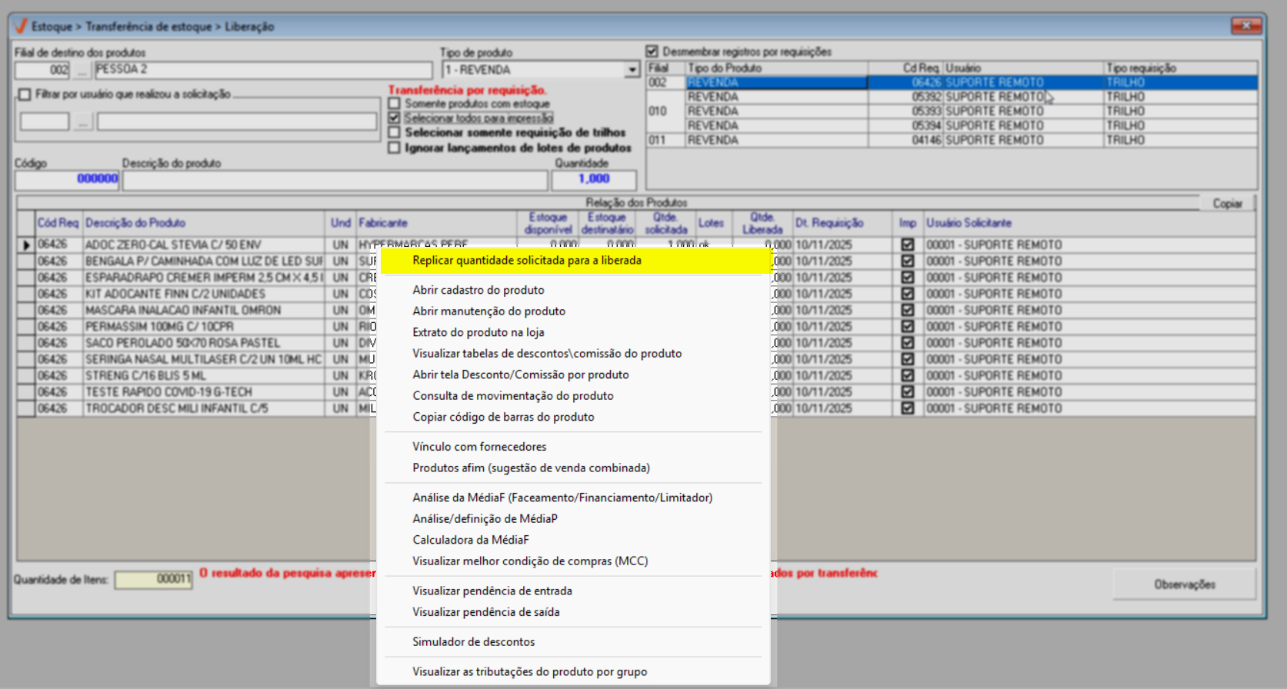Open Simulador de descontos from context menu
Viewport: 1287px width, 689px height.
pyautogui.click(x=473, y=642)
